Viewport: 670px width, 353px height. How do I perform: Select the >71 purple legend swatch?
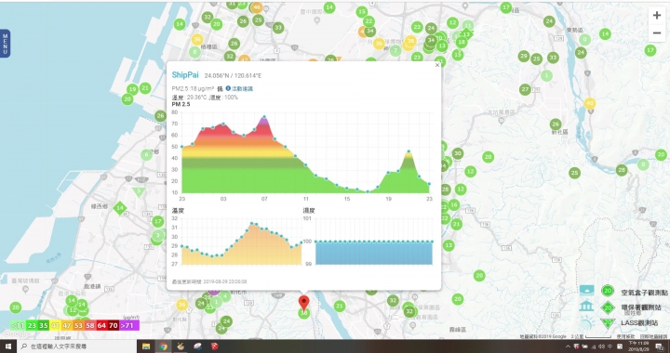point(129,326)
